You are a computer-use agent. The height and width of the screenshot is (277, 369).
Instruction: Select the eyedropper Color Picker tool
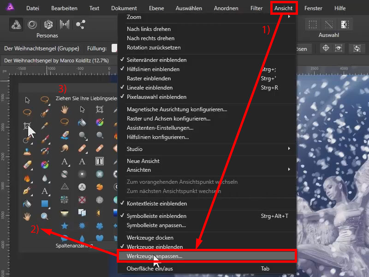(44, 125)
